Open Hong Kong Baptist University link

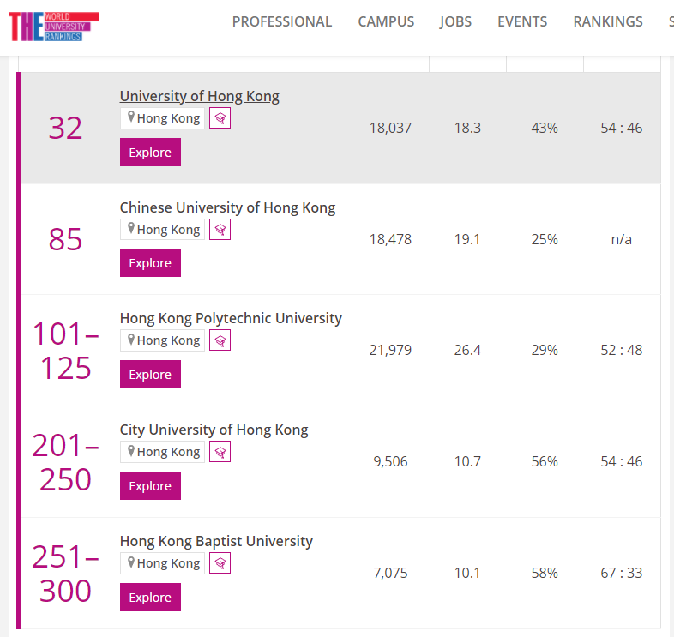coord(216,541)
